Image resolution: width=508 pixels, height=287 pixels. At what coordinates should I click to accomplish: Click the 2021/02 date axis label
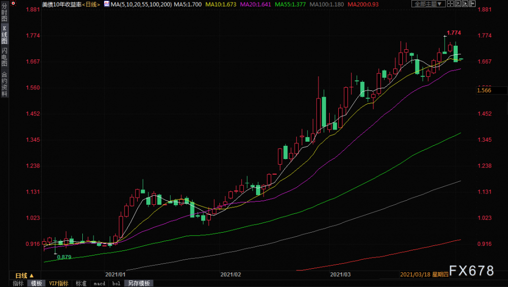231,274
